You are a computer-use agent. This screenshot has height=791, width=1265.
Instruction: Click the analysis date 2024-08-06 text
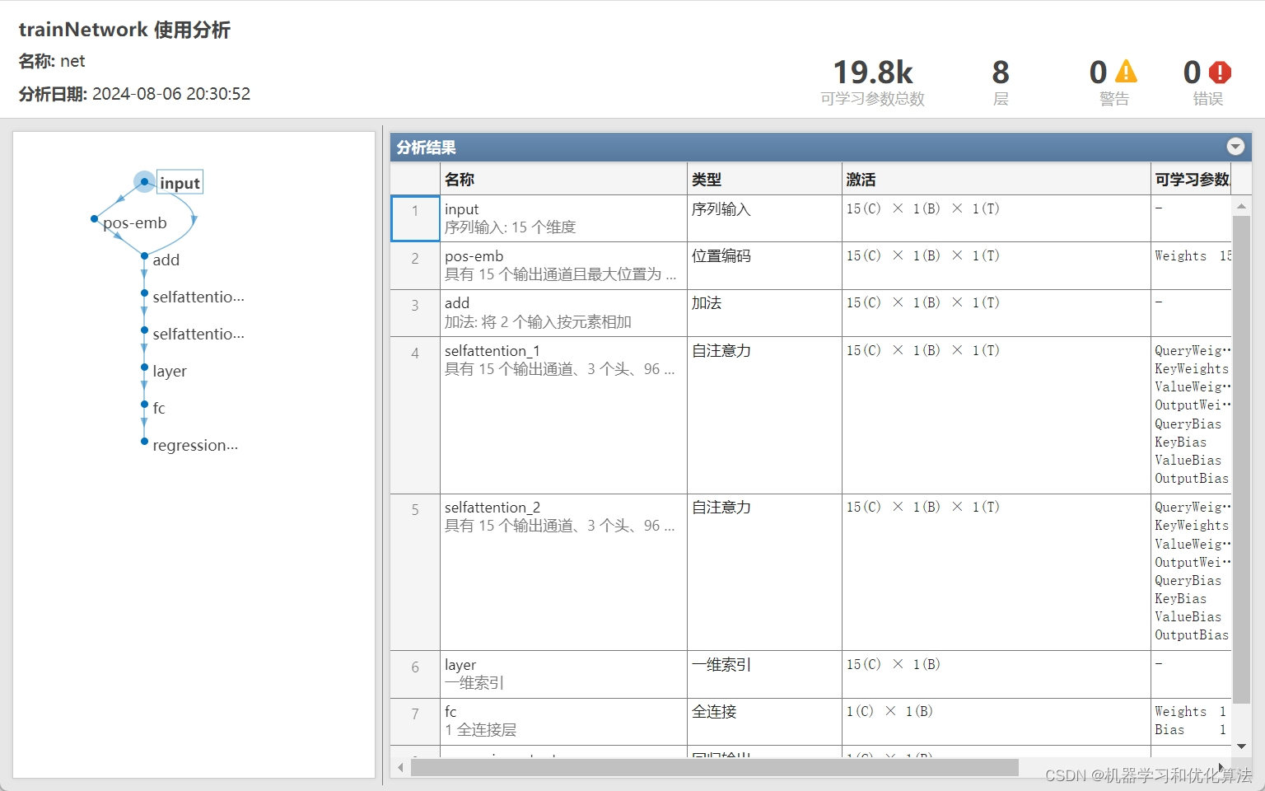(x=171, y=94)
